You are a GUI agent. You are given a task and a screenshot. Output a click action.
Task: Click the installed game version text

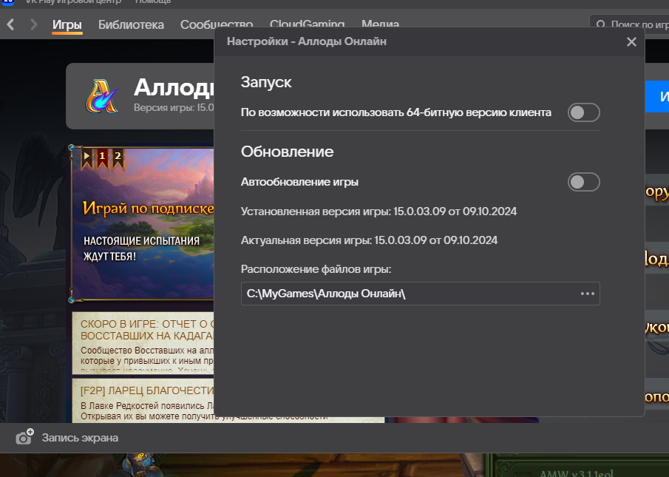tap(378, 212)
